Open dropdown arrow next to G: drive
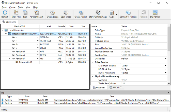171x112 pixels. 38,44
